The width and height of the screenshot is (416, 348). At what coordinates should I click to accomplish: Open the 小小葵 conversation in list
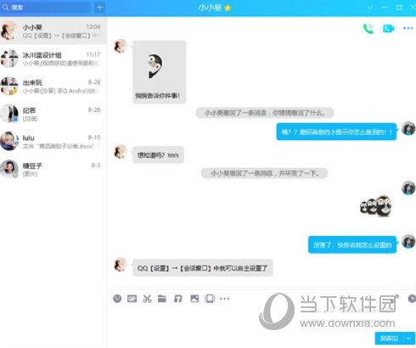53,31
